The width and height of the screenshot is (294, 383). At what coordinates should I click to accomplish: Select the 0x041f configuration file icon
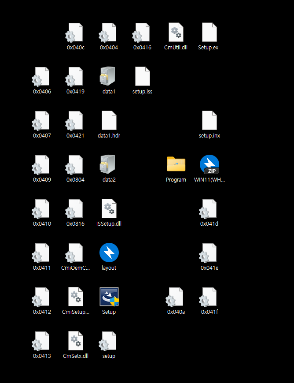[208, 297]
